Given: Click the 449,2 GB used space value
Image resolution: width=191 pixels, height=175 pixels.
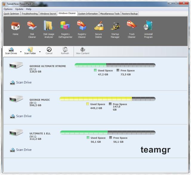Looking at the screenshot, I should pos(96,108).
